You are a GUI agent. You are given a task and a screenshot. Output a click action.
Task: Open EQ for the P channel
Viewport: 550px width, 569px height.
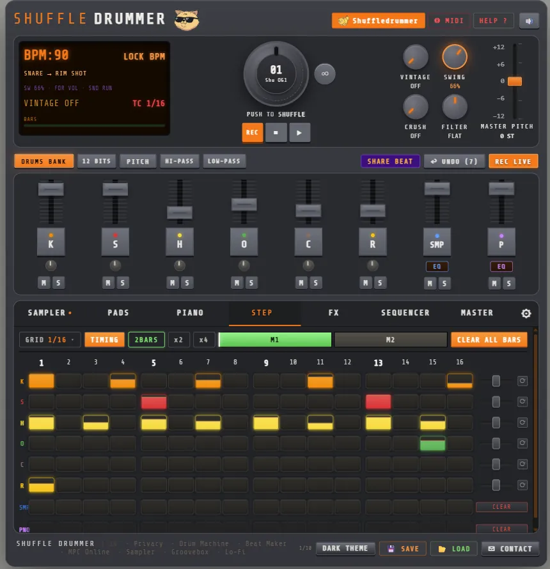pyautogui.click(x=501, y=267)
